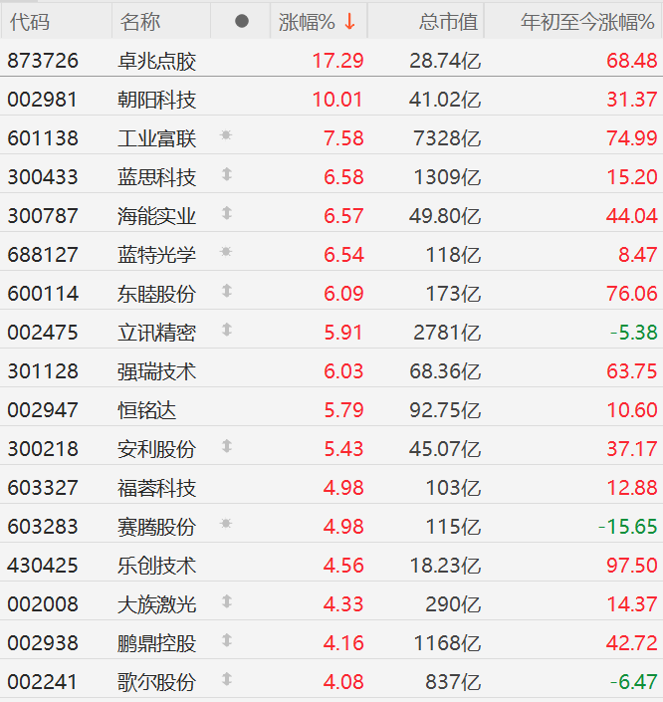
Task: Click market cap 103亿
Action: pyautogui.click(x=453, y=488)
